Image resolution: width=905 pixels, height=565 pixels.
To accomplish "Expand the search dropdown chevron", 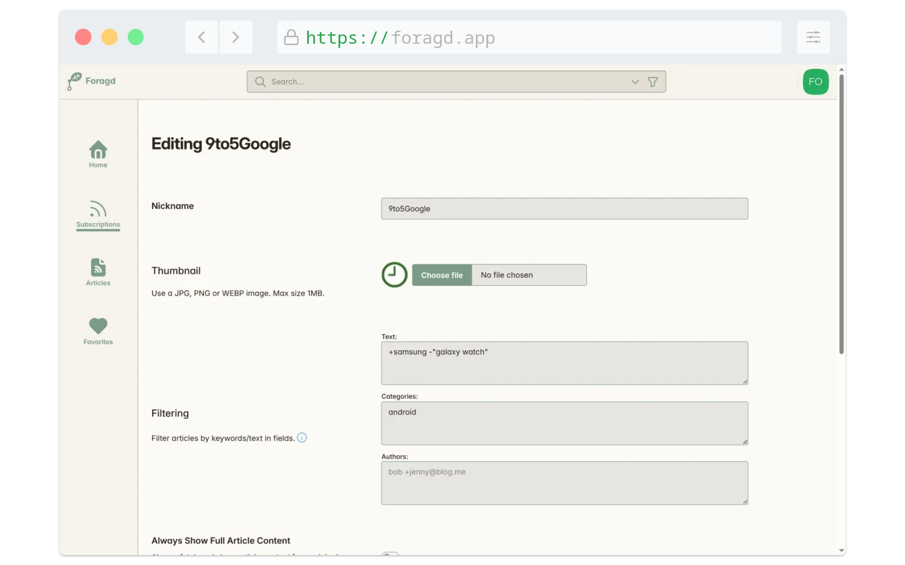I will [x=635, y=81].
